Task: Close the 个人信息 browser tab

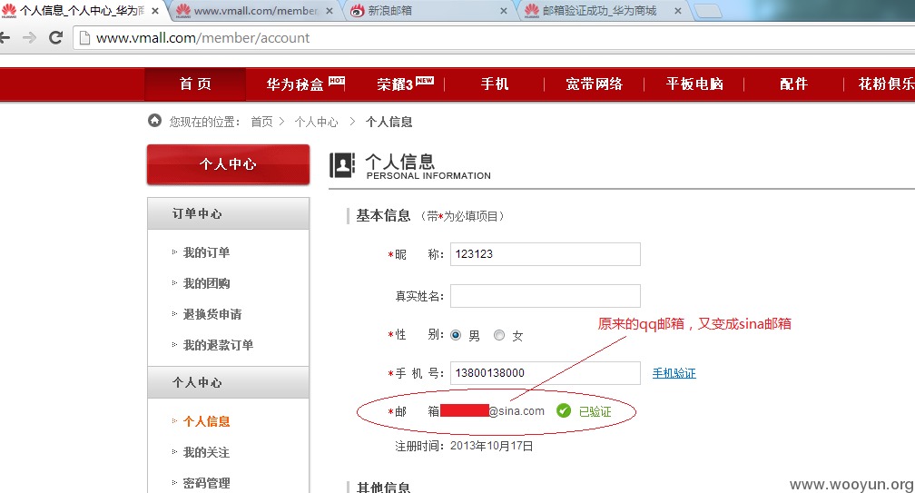Action: [155, 11]
